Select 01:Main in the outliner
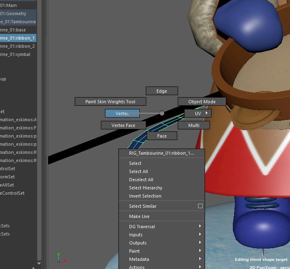Image resolution: width=290 pixels, height=269 pixels. pyautogui.click(x=18, y=5)
